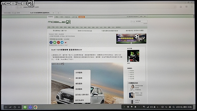Share article on Weibo icon
Screen dimensions: 197x111
[x=66, y=42]
